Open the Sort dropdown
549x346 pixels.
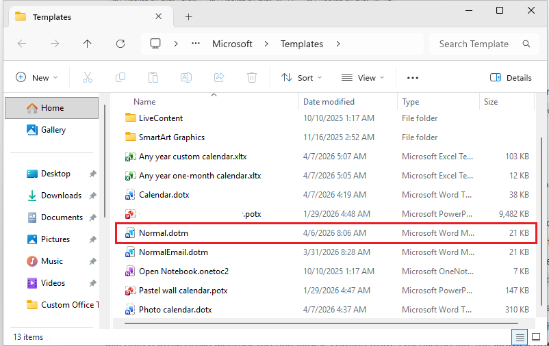(x=301, y=78)
